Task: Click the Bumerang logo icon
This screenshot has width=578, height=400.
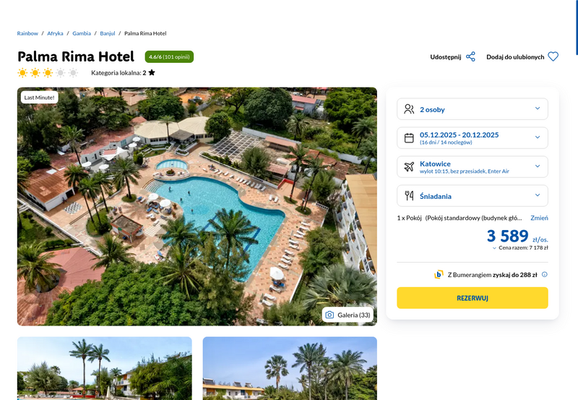Action: point(439,275)
